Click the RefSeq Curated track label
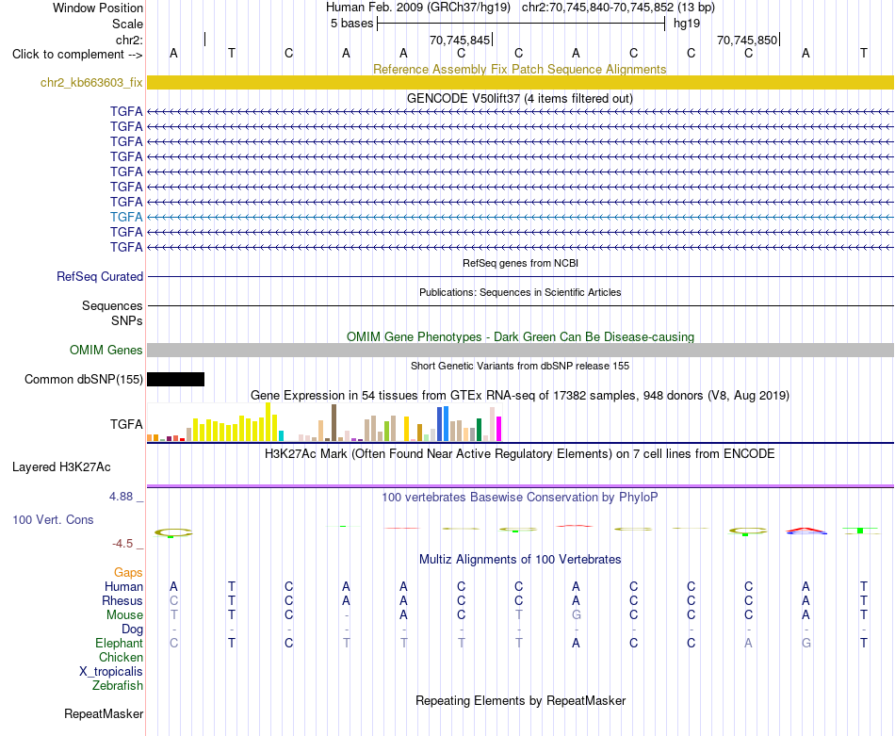The width and height of the screenshot is (895, 736). click(x=99, y=276)
